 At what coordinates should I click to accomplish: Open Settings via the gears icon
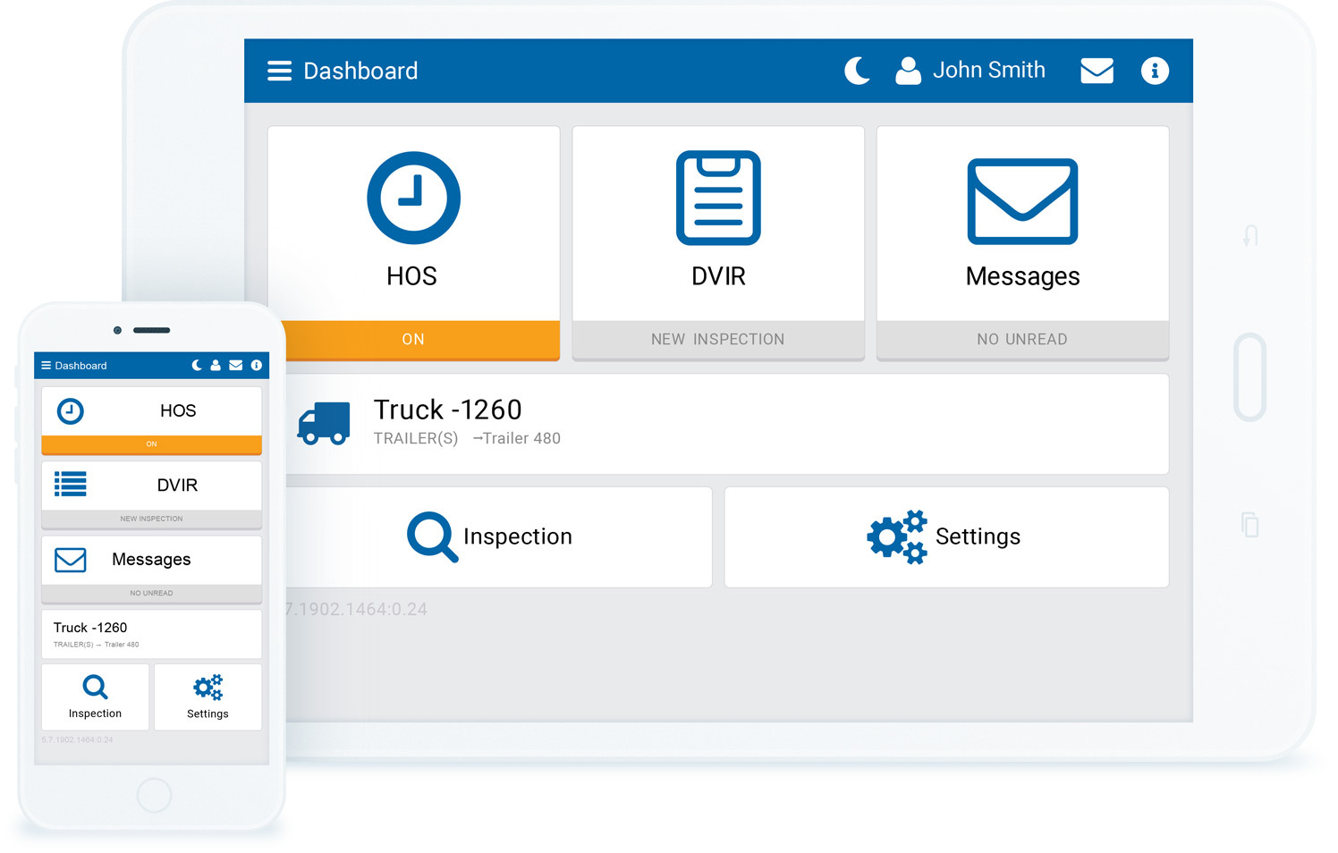pyautogui.click(x=896, y=536)
